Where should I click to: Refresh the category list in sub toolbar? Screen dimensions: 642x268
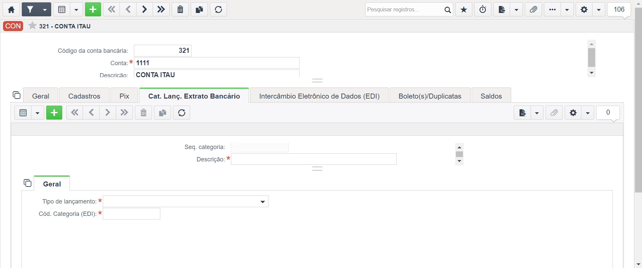[182, 113]
